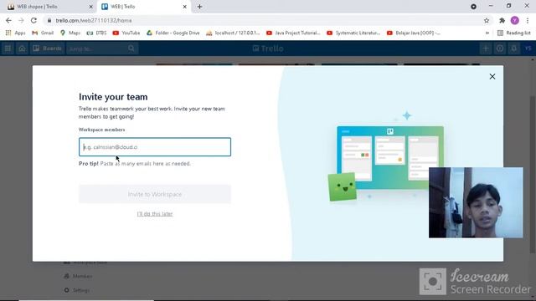
Task: Reload the Trello page
Action: 33,20
